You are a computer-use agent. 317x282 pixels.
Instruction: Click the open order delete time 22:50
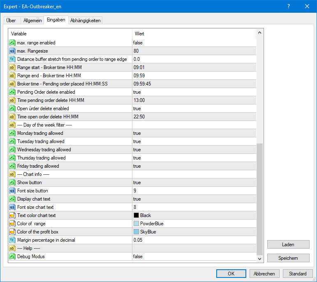pos(139,117)
